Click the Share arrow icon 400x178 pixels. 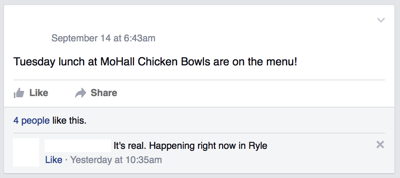pyautogui.click(x=81, y=93)
